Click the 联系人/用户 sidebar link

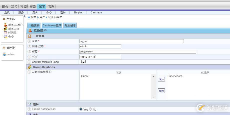[x=15, y=25]
